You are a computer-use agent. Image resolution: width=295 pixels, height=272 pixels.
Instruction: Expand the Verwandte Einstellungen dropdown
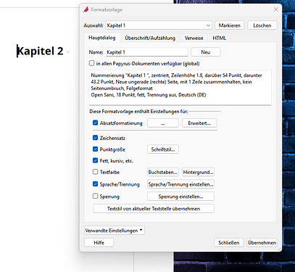[115, 231]
